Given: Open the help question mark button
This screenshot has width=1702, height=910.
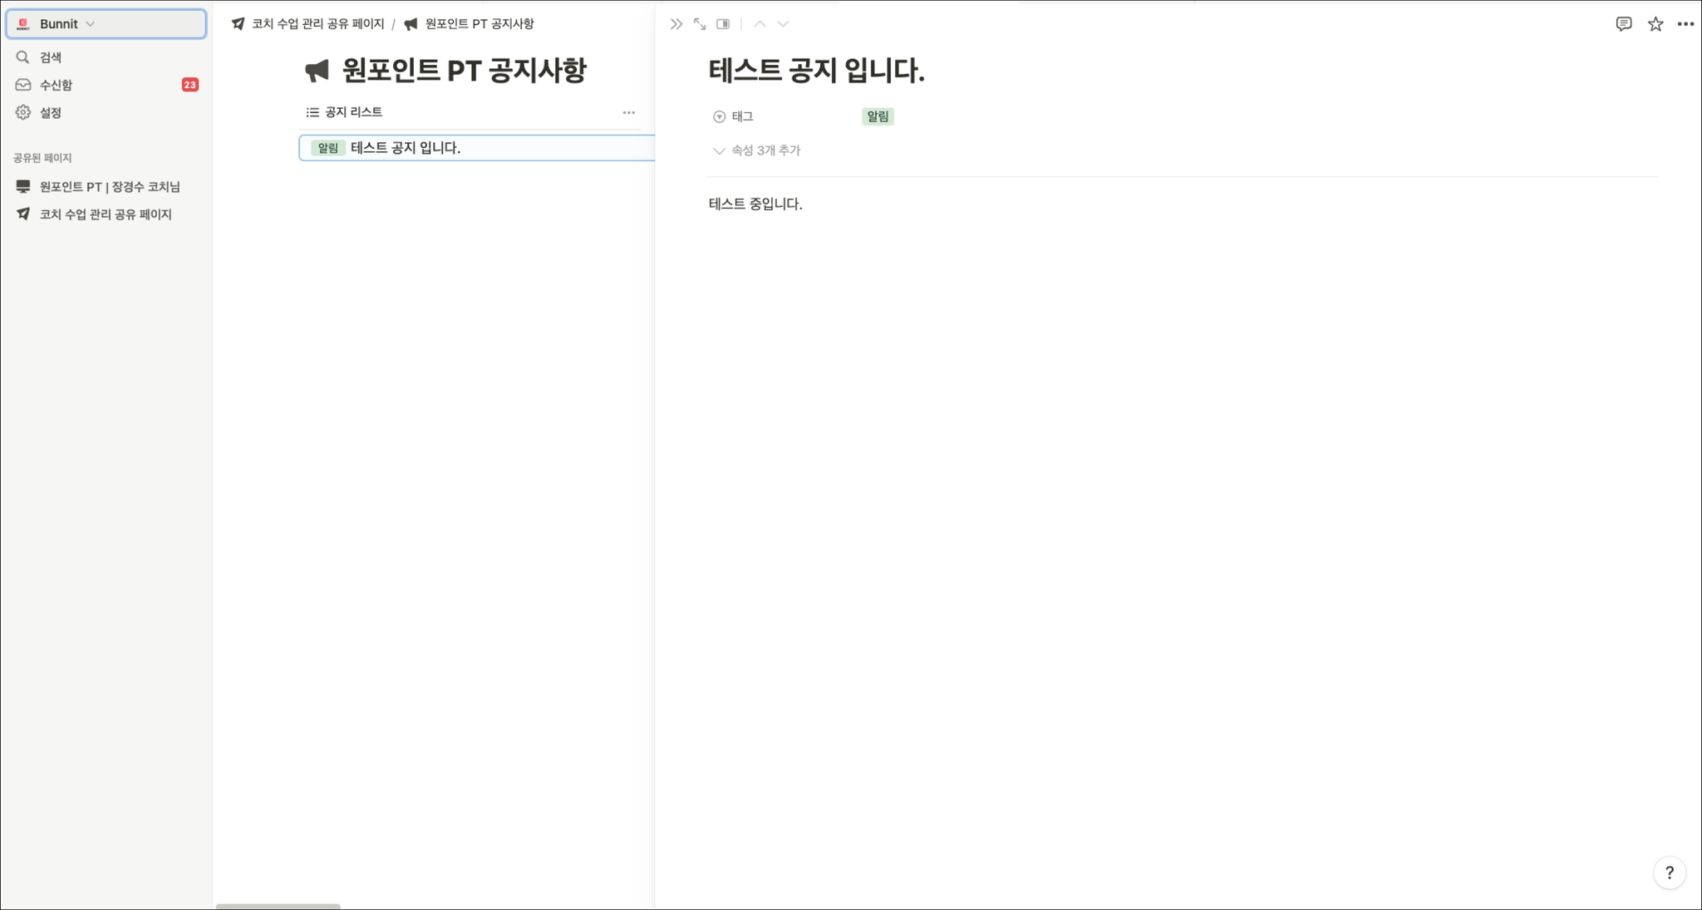Looking at the screenshot, I should (x=1669, y=873).
